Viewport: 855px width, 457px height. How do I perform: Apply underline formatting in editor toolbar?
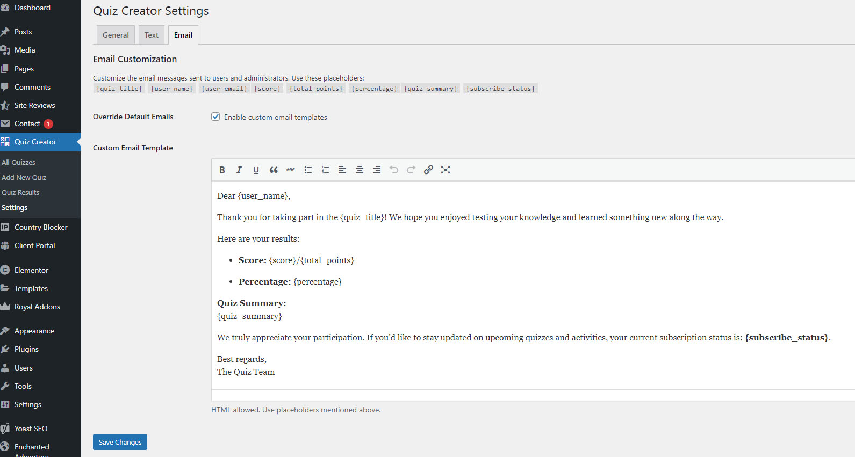point(256,170)
